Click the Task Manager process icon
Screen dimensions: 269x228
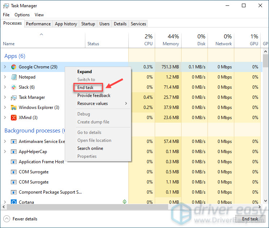[14, 97]
